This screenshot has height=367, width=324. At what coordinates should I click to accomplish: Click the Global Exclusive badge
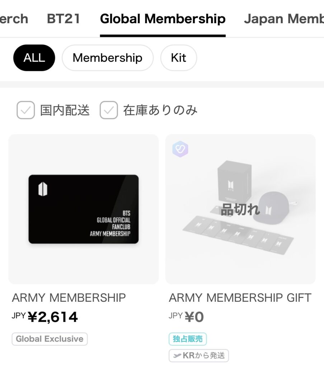[x=50, y=339]
